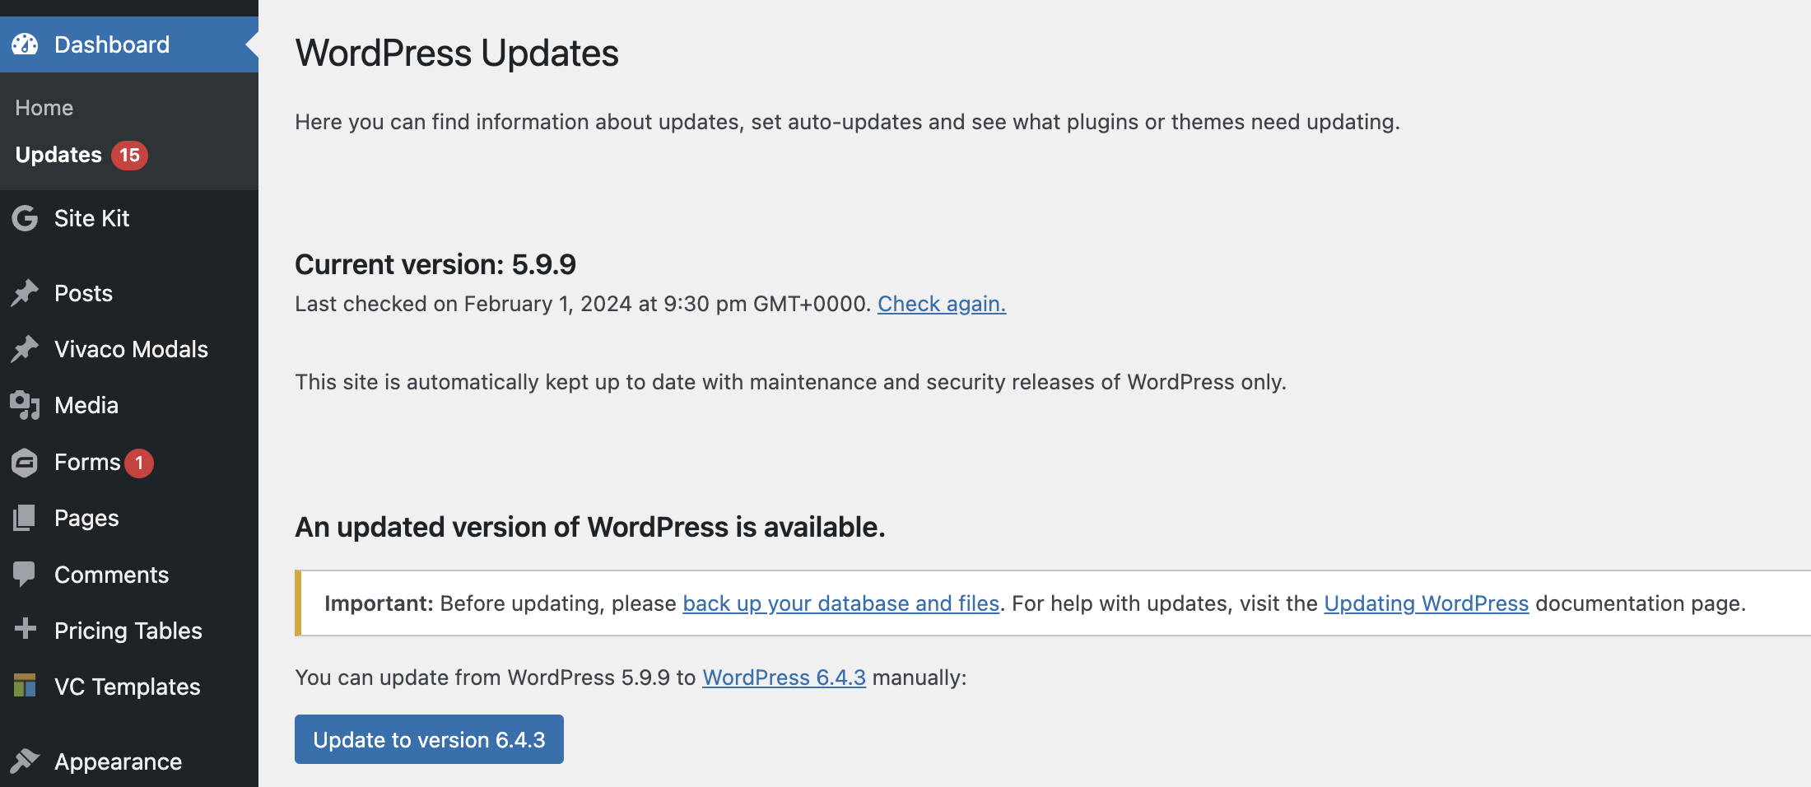The image size is (1811, 787).
Task: Click the Check again link
Action: click(941, 304)
